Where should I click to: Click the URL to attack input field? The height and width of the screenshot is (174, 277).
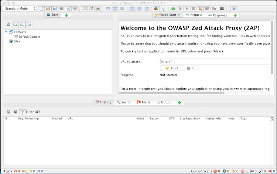pyautogui.click(x=215, y=61)
